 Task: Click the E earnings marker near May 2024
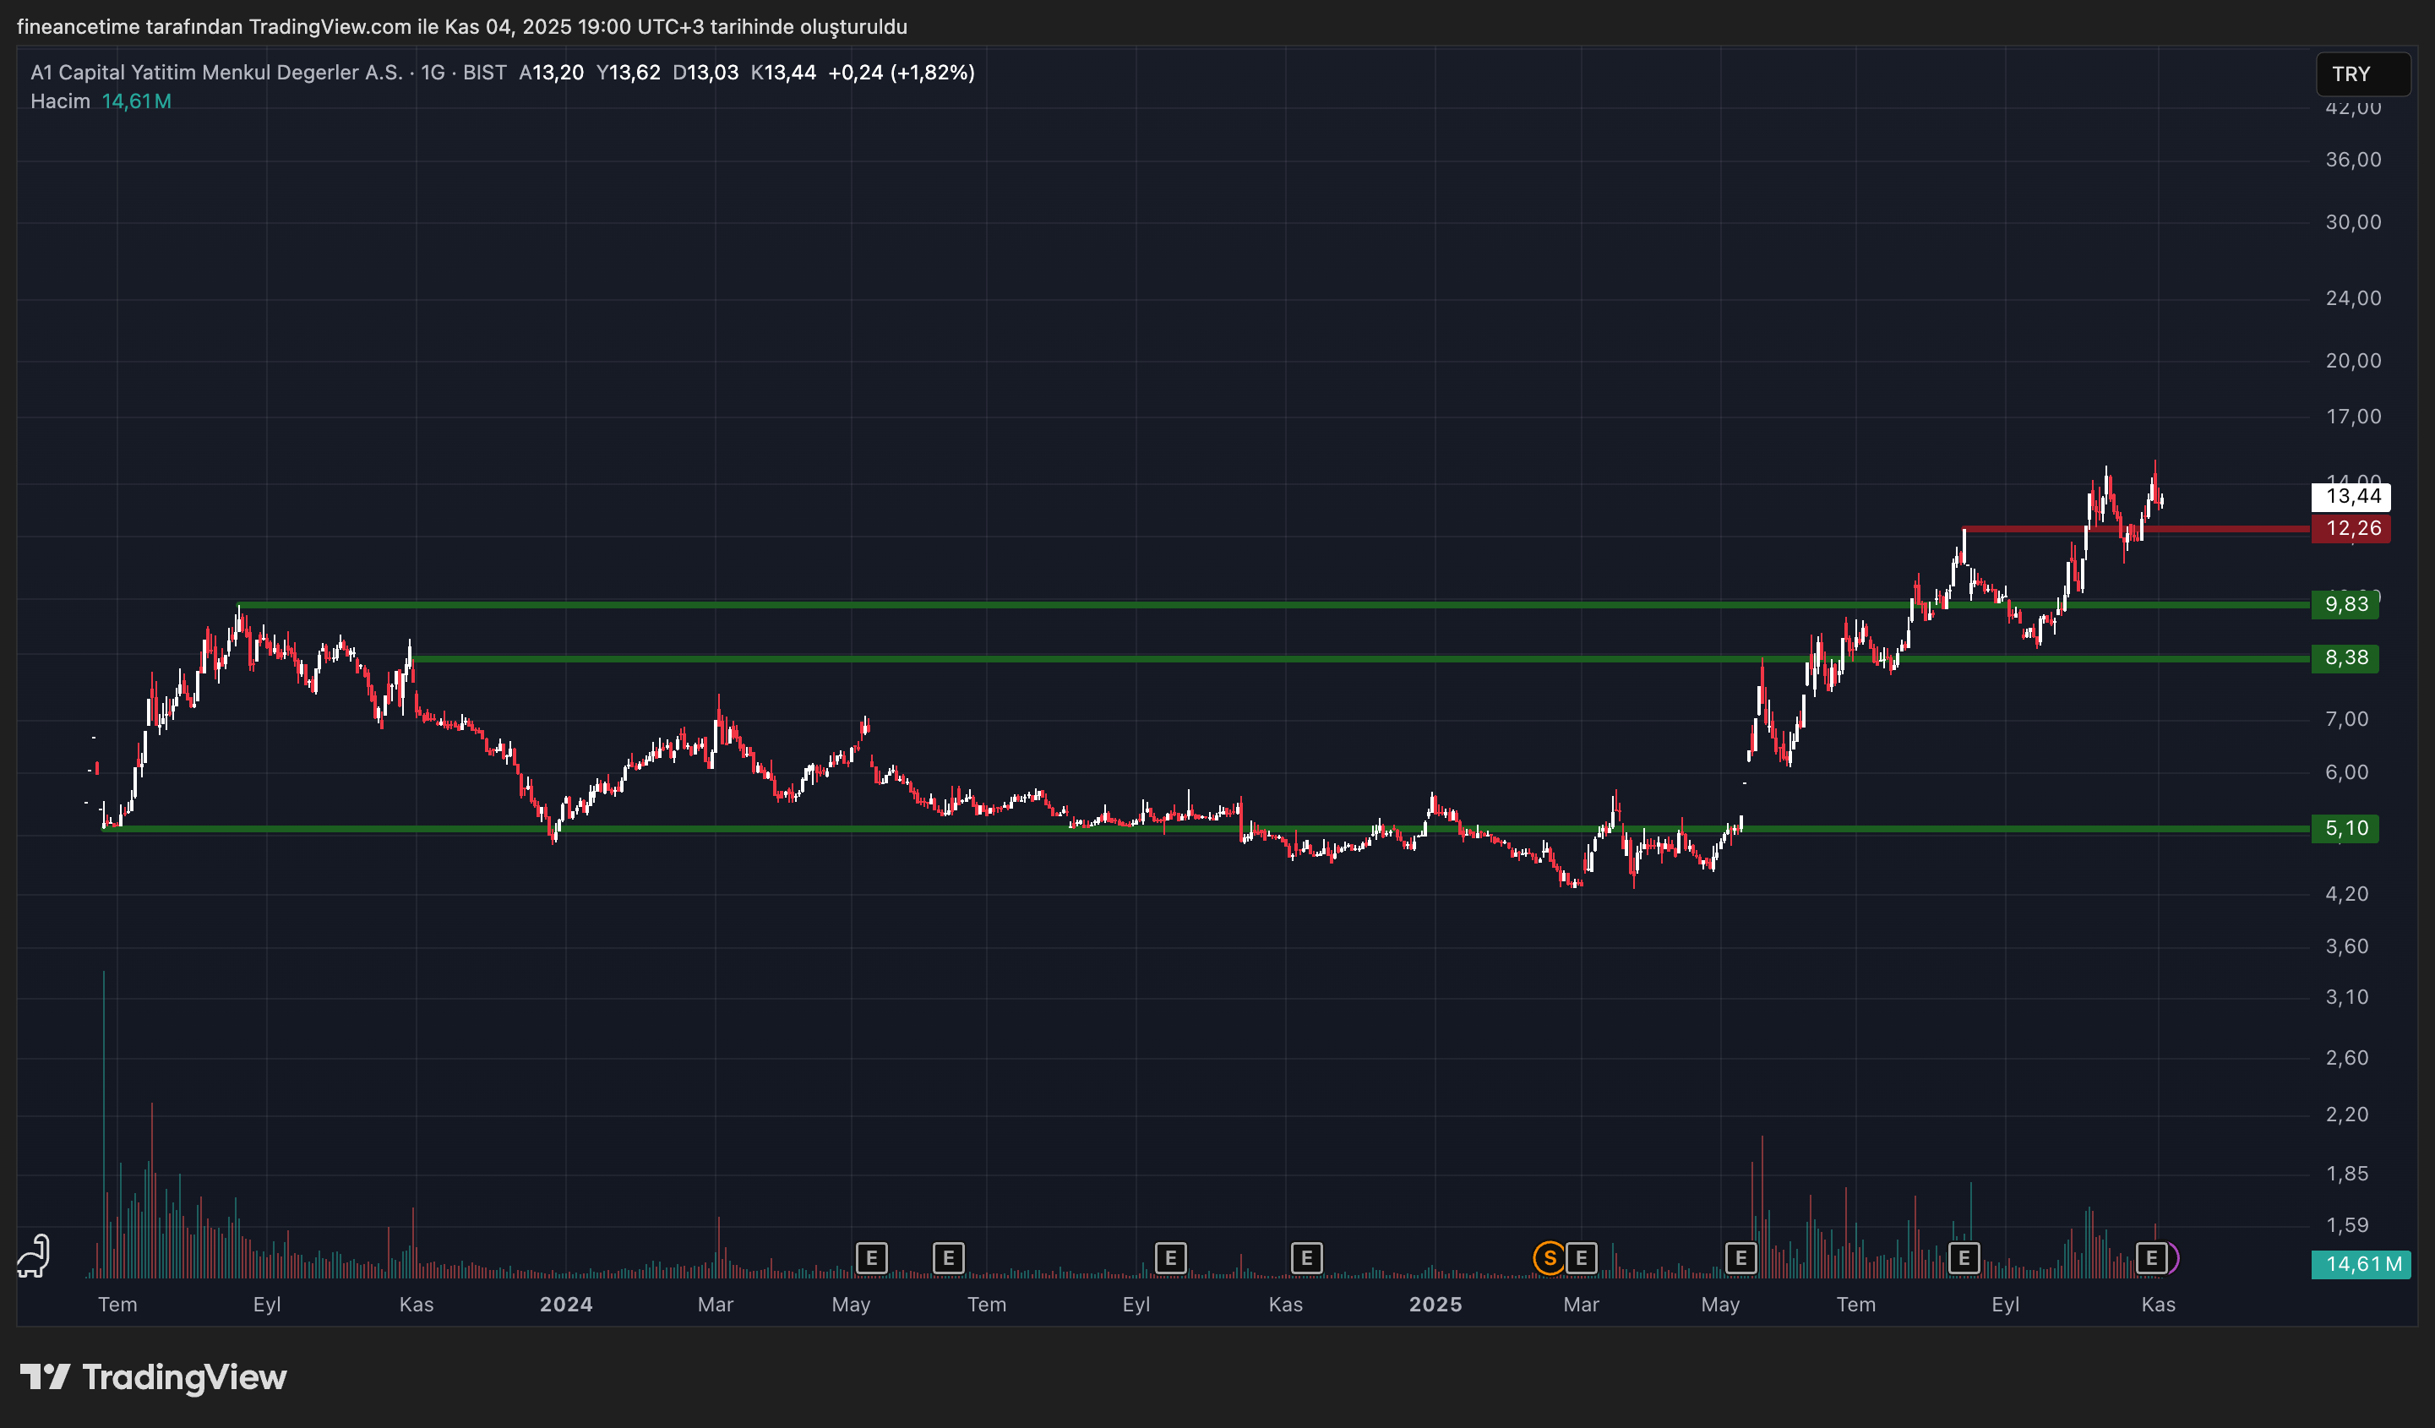[x=872, y=1258]
